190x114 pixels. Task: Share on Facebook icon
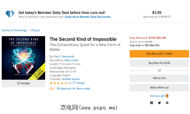152,103
